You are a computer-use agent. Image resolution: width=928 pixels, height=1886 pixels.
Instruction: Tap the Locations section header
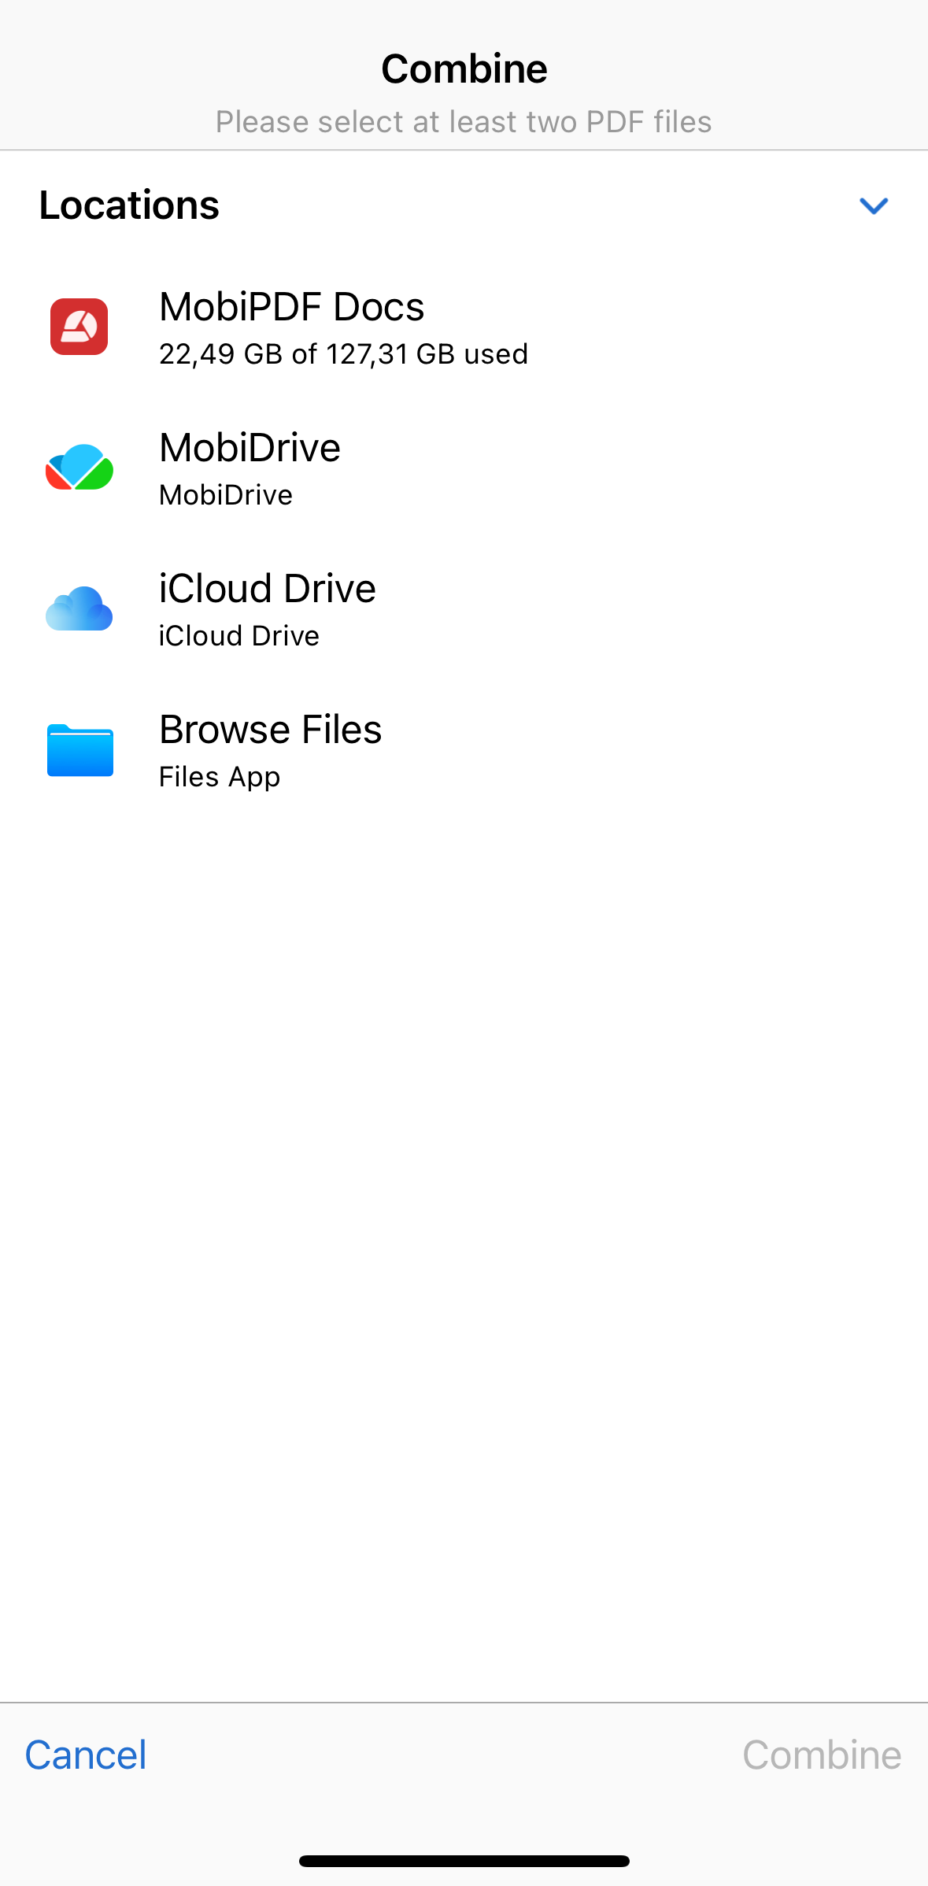pos(129,205)
